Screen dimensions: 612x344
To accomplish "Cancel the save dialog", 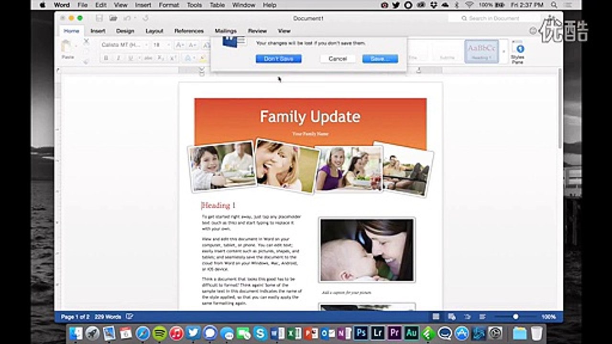I will pos(338,59).
